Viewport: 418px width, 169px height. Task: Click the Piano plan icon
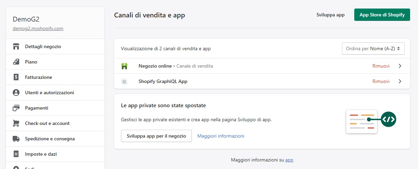coord(16,62)
